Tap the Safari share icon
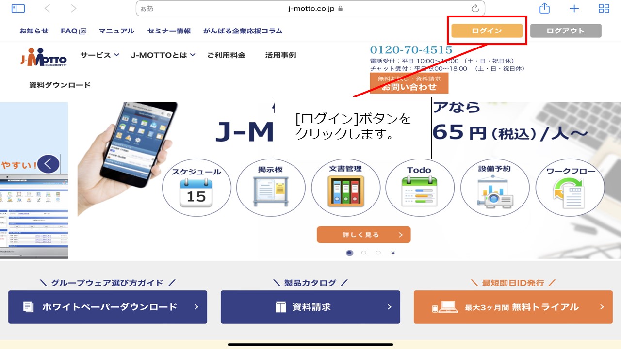This screenshot has width=621, height=349. (544, 8)
